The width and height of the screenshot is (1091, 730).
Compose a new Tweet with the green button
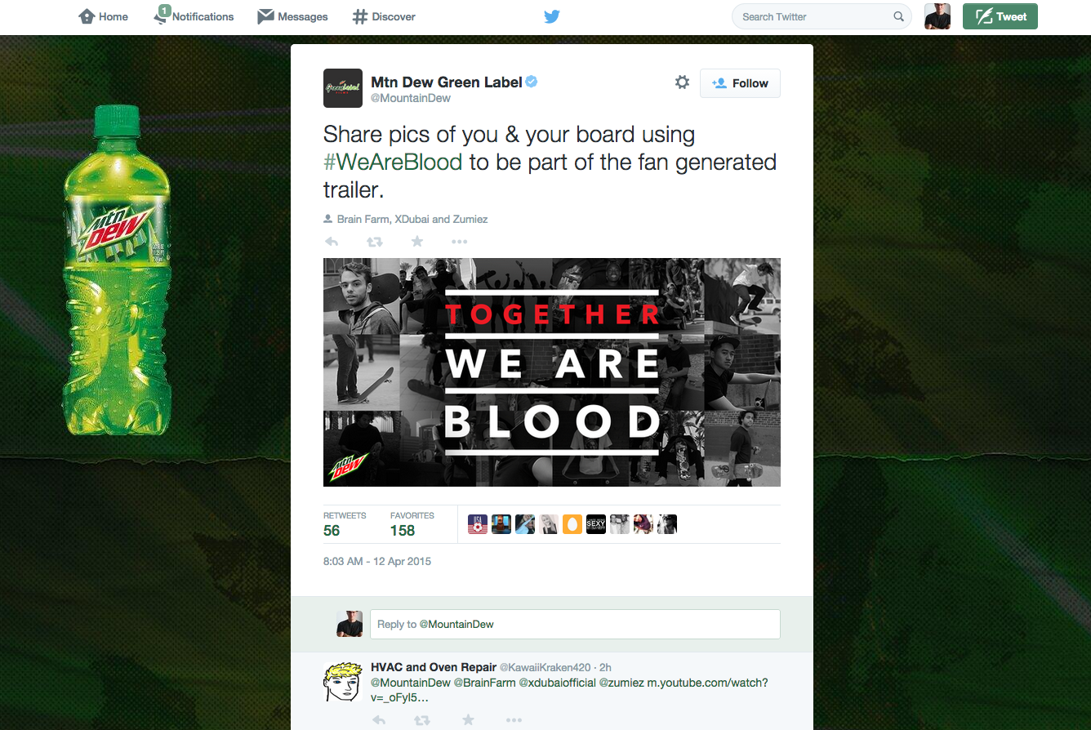[x=1000, y=16]
